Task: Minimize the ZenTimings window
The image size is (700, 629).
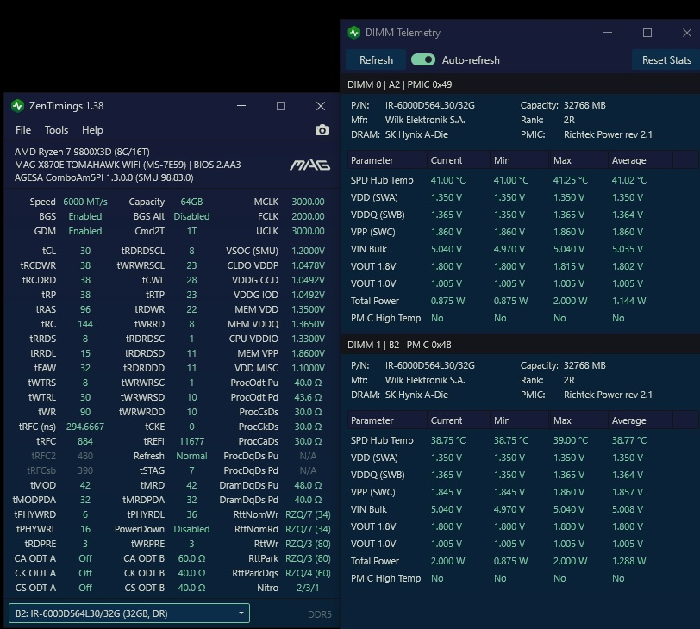Action: [x=241, y=106]
